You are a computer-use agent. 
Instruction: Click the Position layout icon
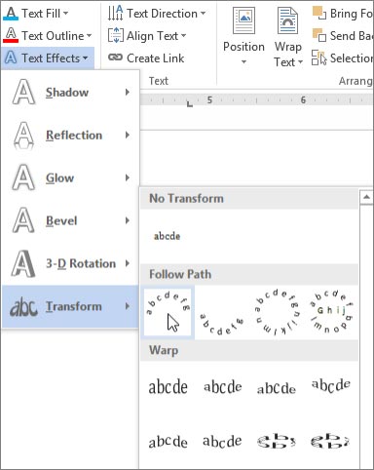coord(243,20)
